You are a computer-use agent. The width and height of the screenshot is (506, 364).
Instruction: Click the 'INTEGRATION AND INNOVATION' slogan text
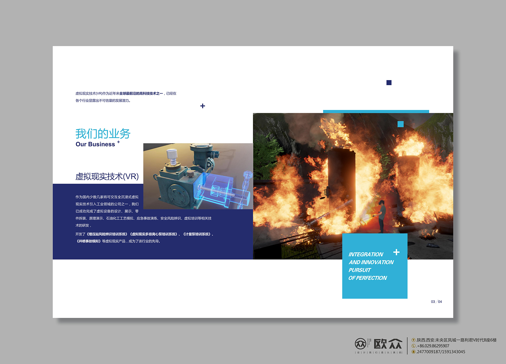pyautogui.click(x=371, y=258)
